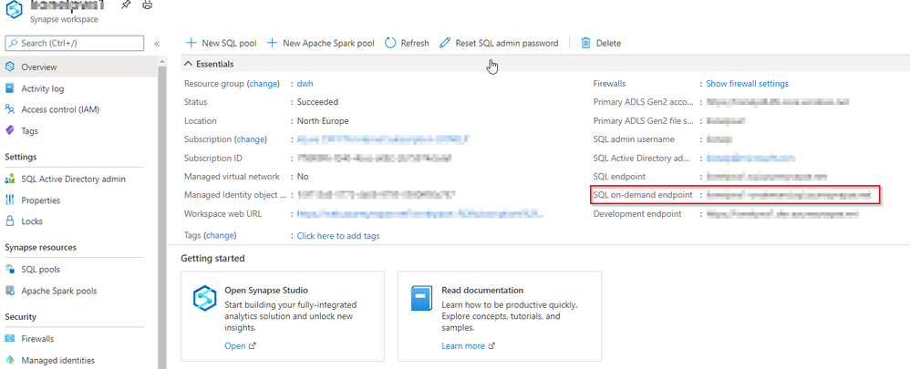Click the pencil icon for Reset SQL admin password
Viewport: 910px width, 369px height.
coord(445,43)
